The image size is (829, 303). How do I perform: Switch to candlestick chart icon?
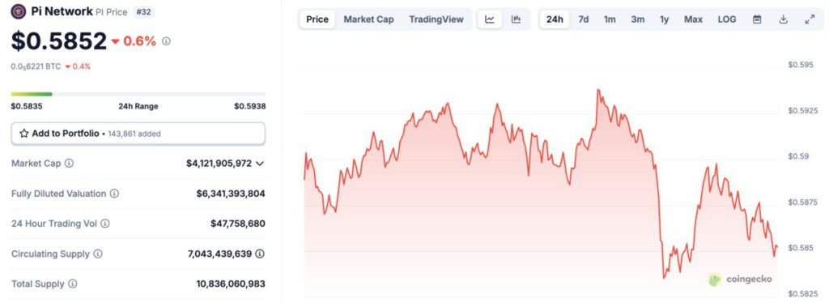point(516,19)
